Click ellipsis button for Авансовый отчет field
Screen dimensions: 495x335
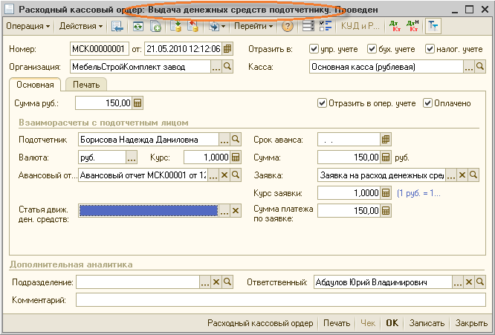coord(213,175)
